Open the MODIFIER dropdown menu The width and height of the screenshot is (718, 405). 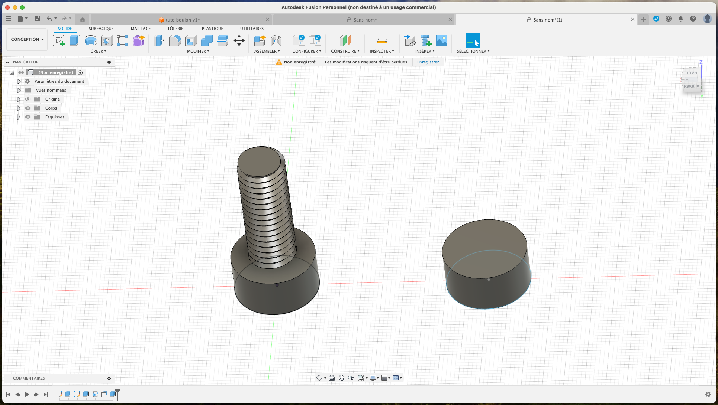[198, 51]
